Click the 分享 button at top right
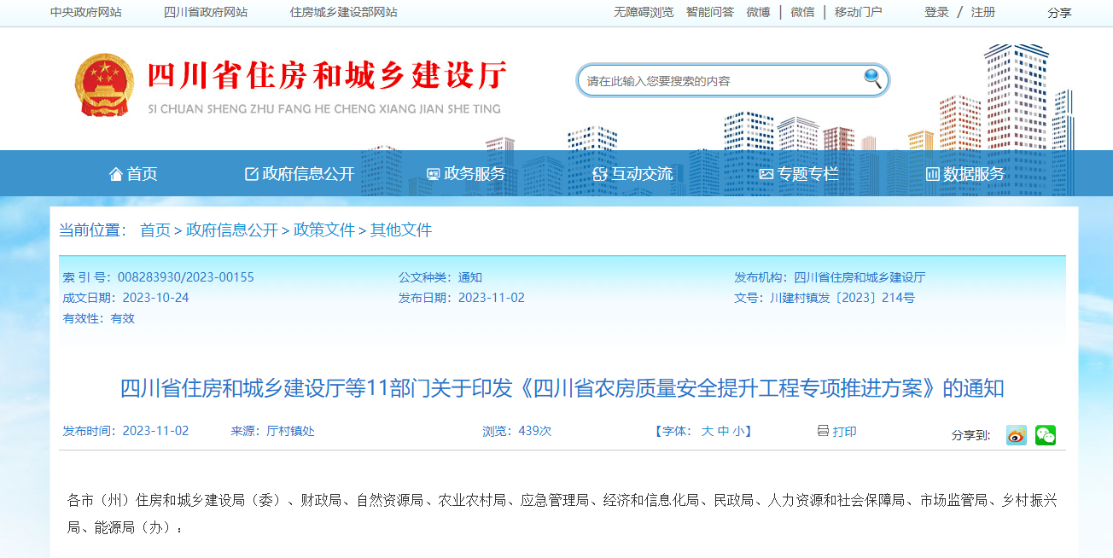The width and height of the screenshot is (1113, 558). pyautogui.click(x=1058, y=12)
